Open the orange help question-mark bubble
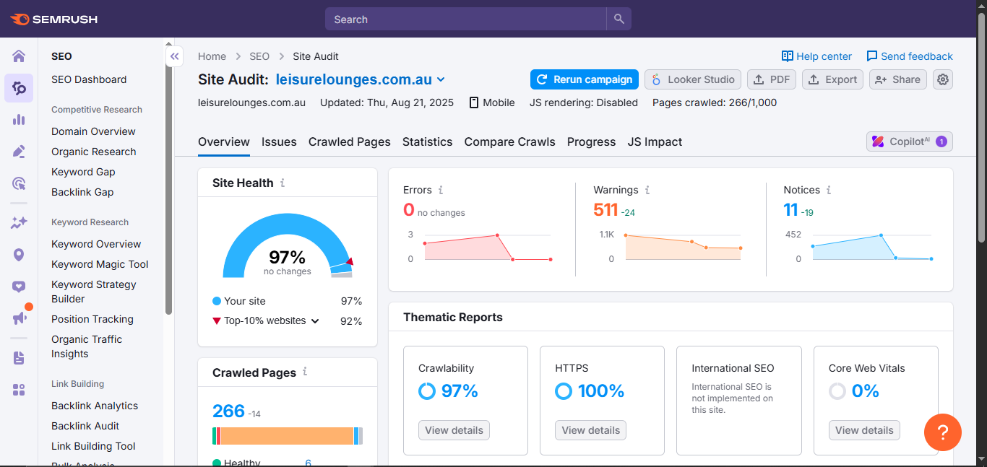This screenshot has width=987, height=467. 943,432
